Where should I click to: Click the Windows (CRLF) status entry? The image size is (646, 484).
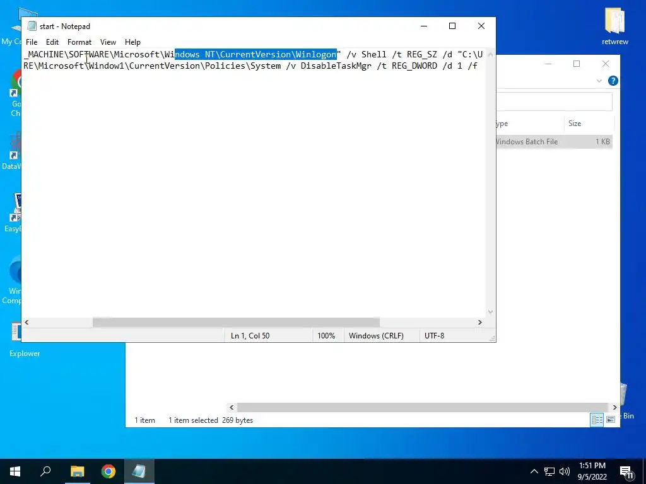pos(376,336)
